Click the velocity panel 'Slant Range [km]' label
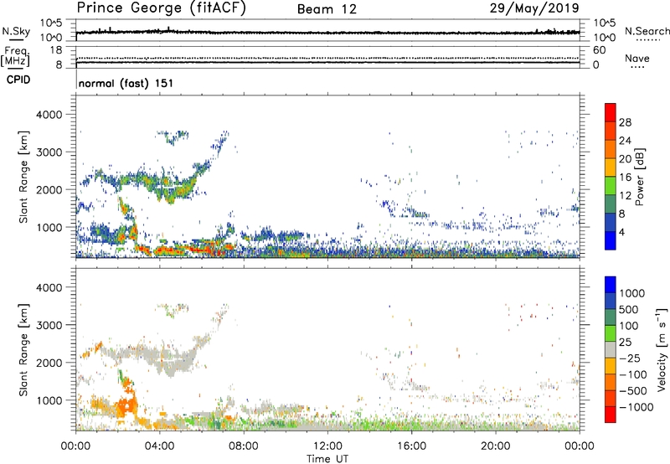 tap(23, 349)
